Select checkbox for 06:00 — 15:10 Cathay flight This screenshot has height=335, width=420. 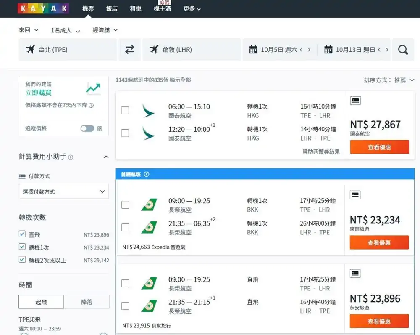pos(125,111)
